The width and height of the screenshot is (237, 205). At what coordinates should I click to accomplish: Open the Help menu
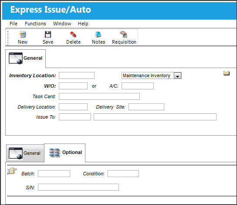click(x=83, y=24)
